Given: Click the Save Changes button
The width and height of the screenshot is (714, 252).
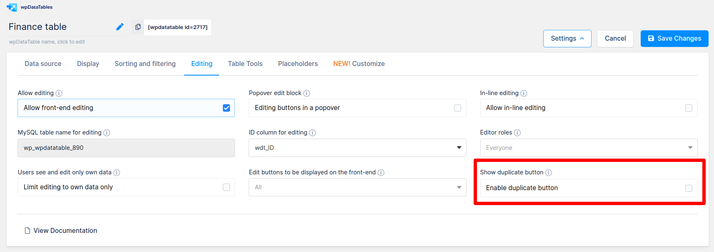Looking at the screenshot, I should (674, 39).
